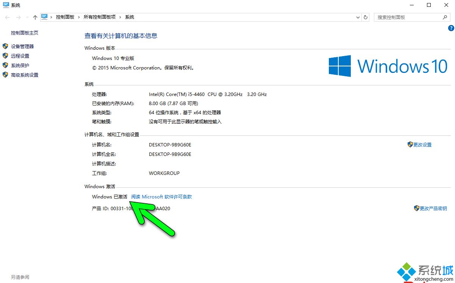Click the © 2015 Microsoft Corporation copyright text
This screenshot has height=283, width=455.
tap(144, 68)
